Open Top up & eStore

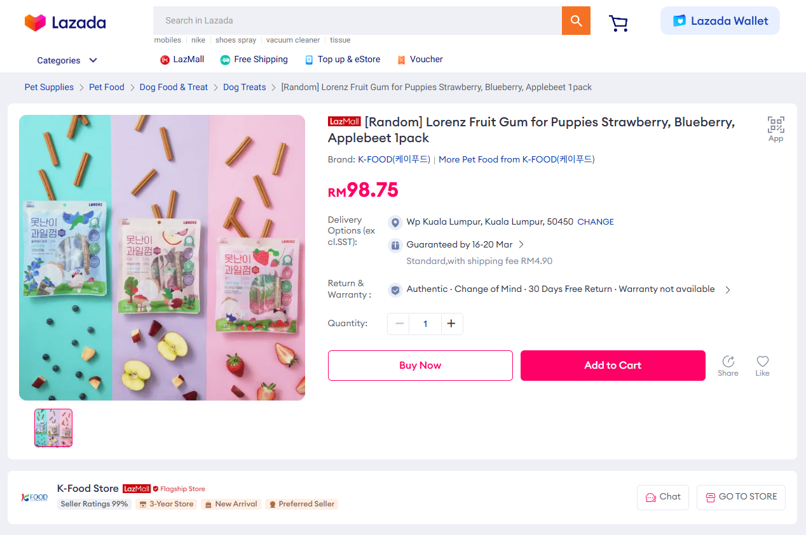343,60
